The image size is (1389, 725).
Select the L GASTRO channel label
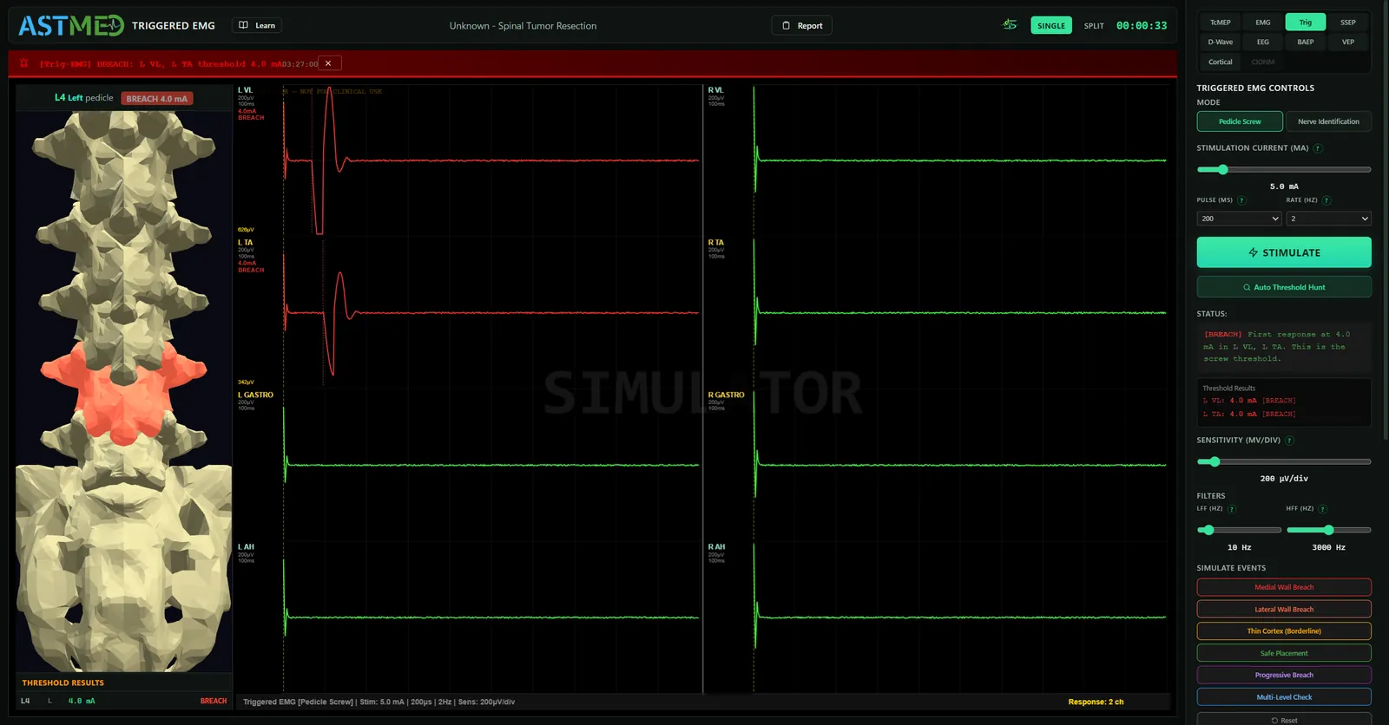tap(255, 395)
